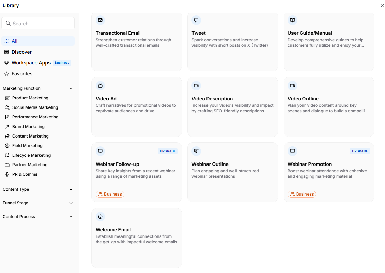The image size is (385, 273).
Task: Filter by PR & Comms
Action: (25, 174)
